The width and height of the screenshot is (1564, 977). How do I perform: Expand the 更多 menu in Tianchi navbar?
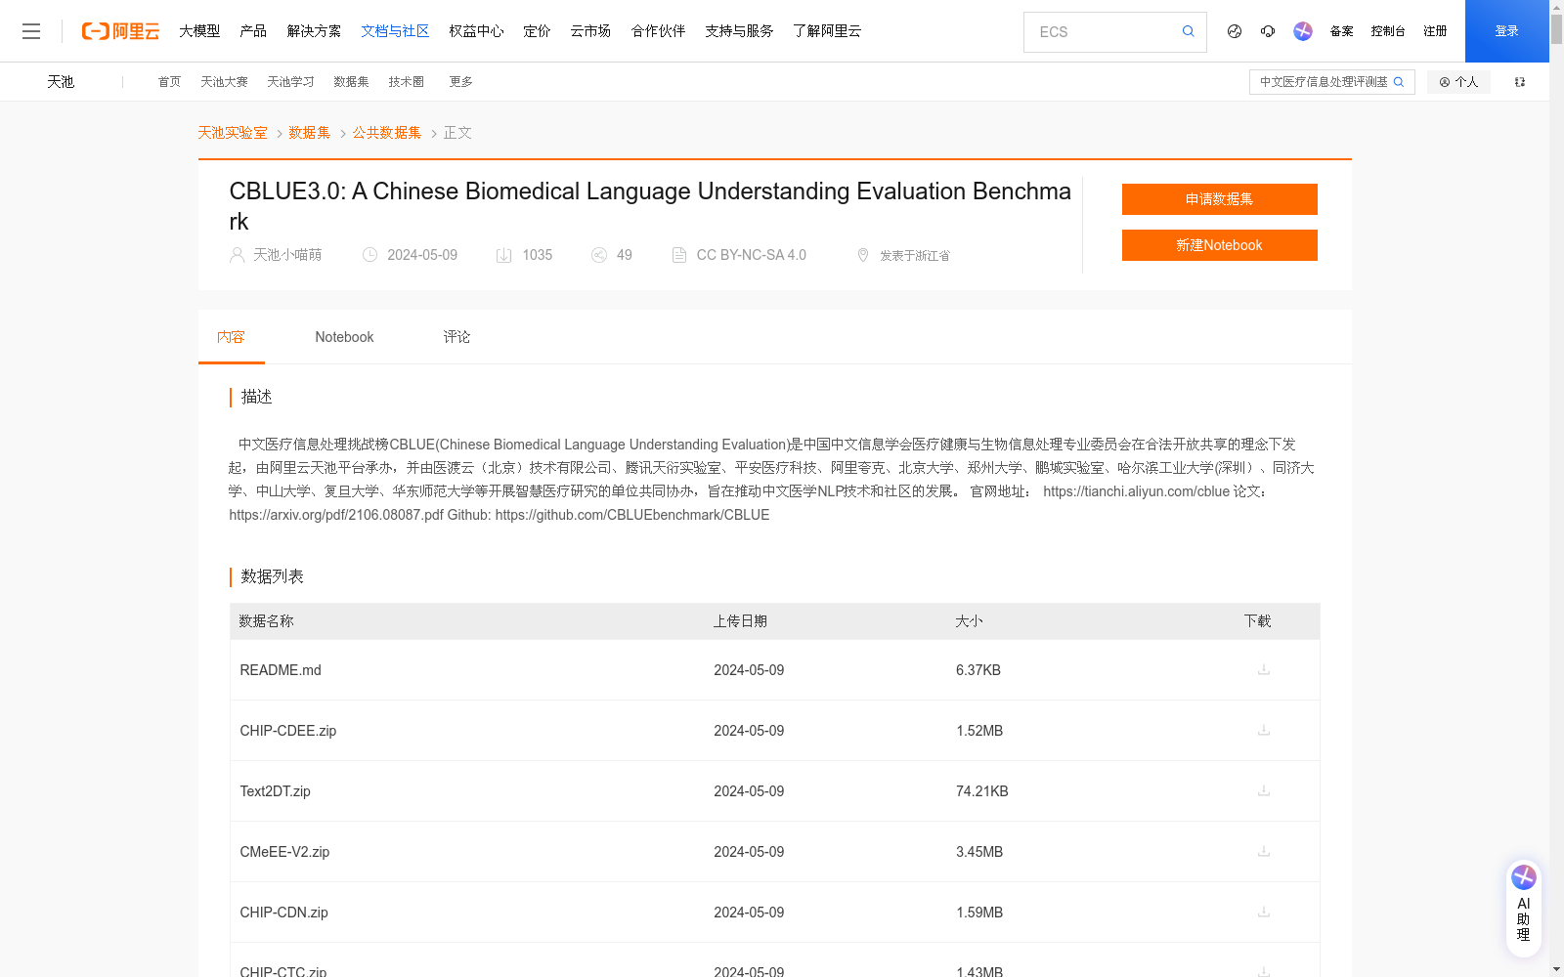coord(460,82)
